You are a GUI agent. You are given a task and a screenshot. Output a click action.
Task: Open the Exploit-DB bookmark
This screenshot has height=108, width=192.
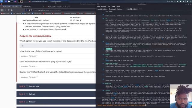[x=89, y=13]
